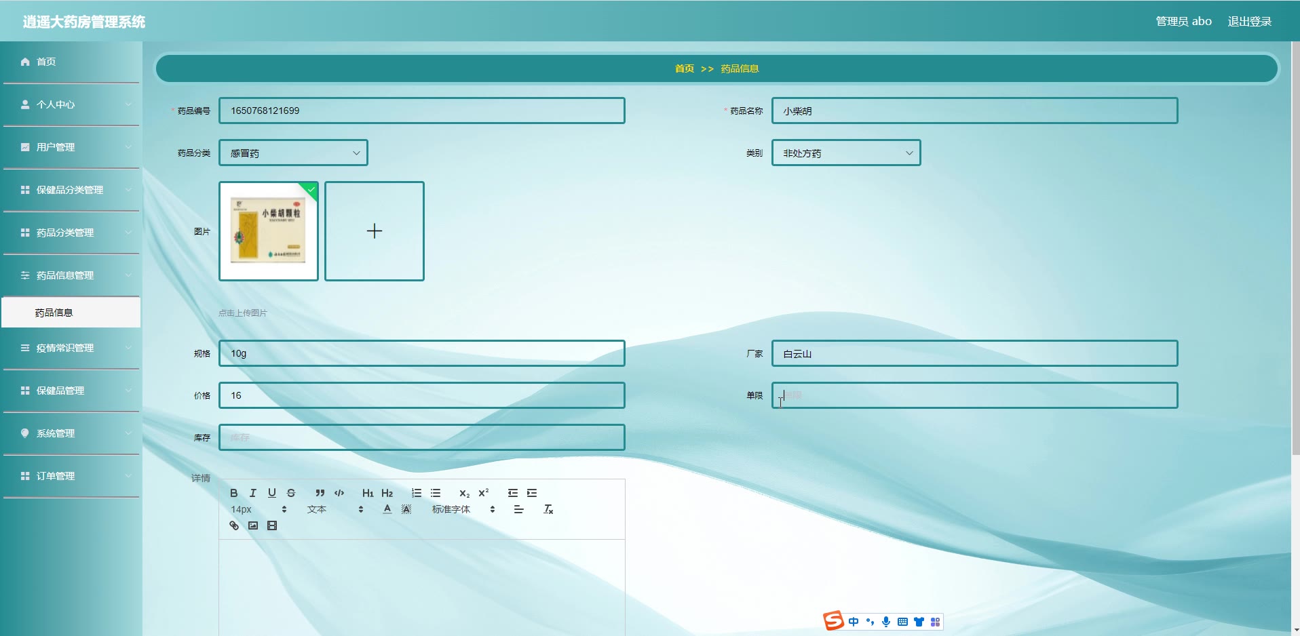Apply subscript formatting
The height and width of the screenshot is (636, 1300).
coord(465,493)
